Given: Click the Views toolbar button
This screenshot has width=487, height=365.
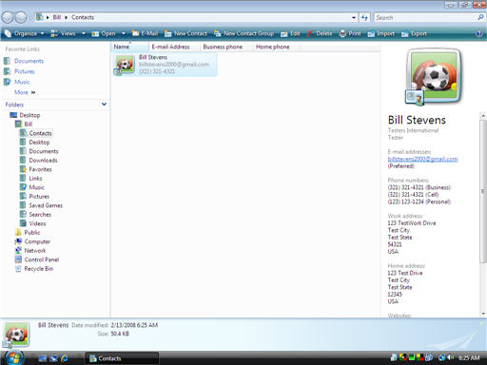Looking at the screenshot, I should coord(64,33).
